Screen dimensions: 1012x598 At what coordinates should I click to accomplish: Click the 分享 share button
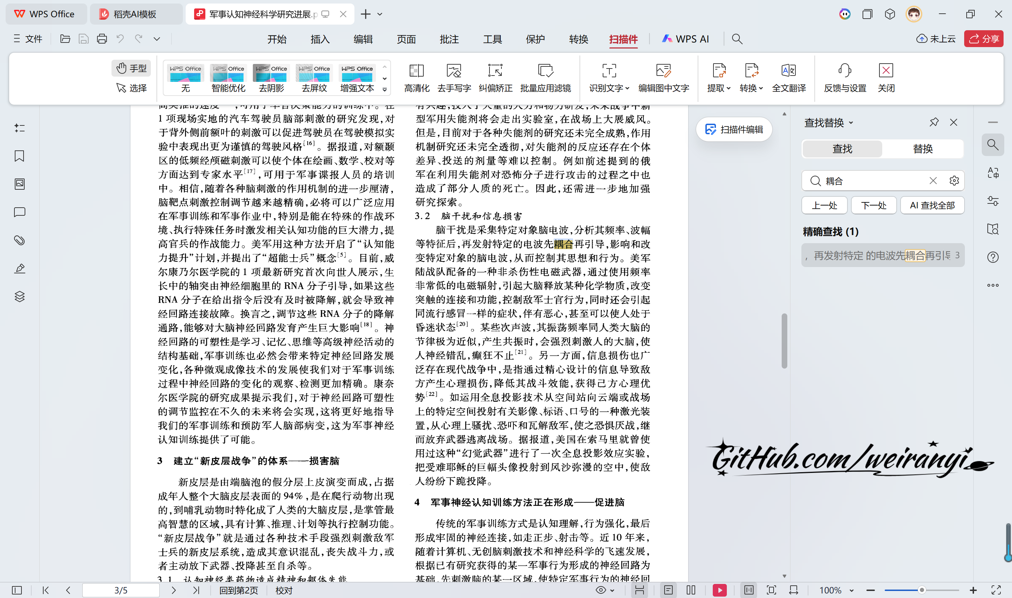[984, 39]
